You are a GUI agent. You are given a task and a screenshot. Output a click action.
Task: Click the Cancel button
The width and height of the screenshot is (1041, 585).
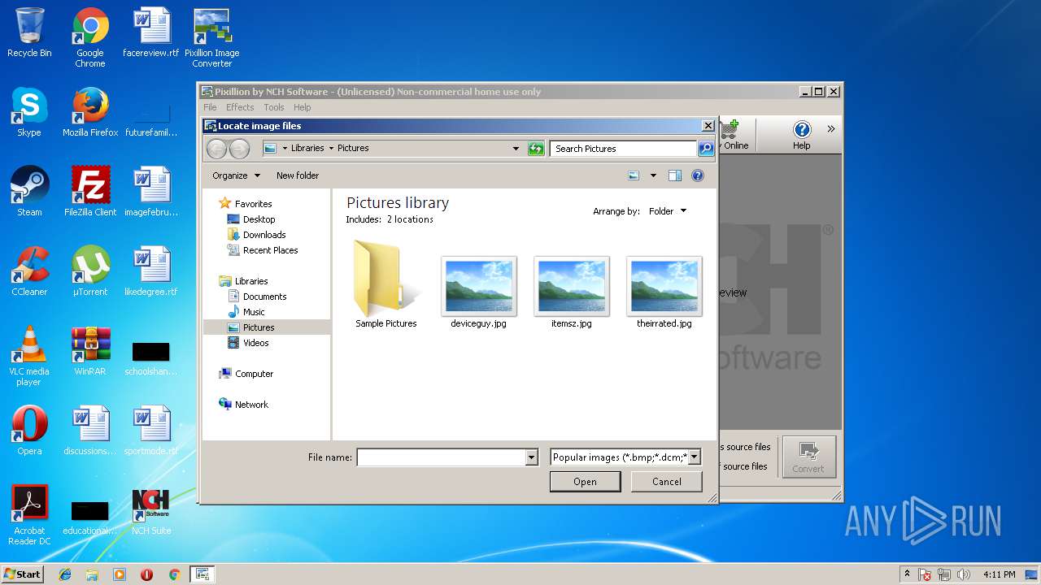(667, 482)
